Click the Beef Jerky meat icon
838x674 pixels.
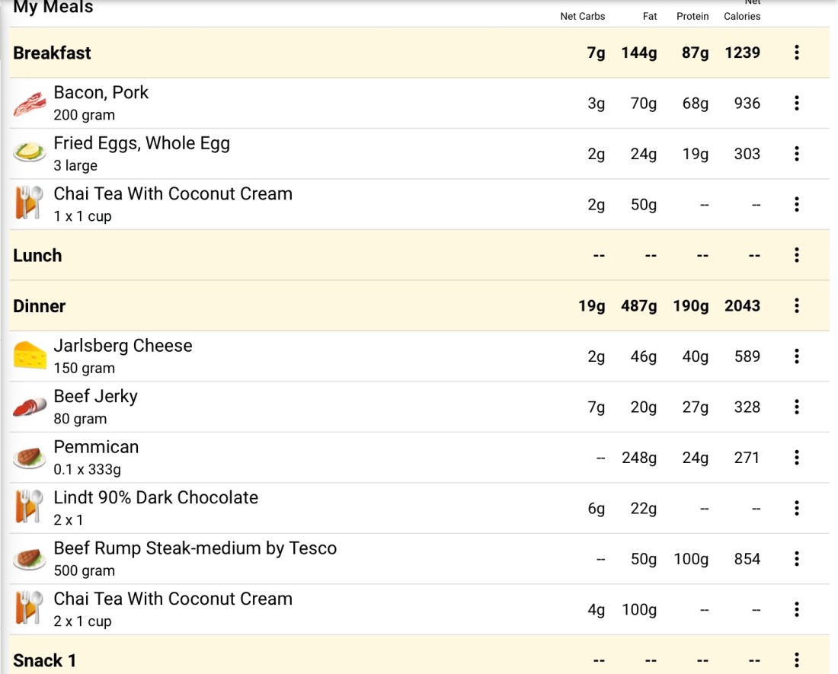point(30,407)
